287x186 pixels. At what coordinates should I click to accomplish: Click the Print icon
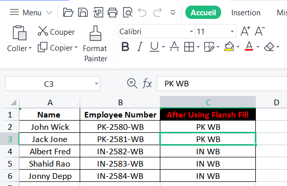(112, 12)
